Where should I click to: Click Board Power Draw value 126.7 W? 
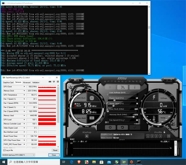coord(32,136)
